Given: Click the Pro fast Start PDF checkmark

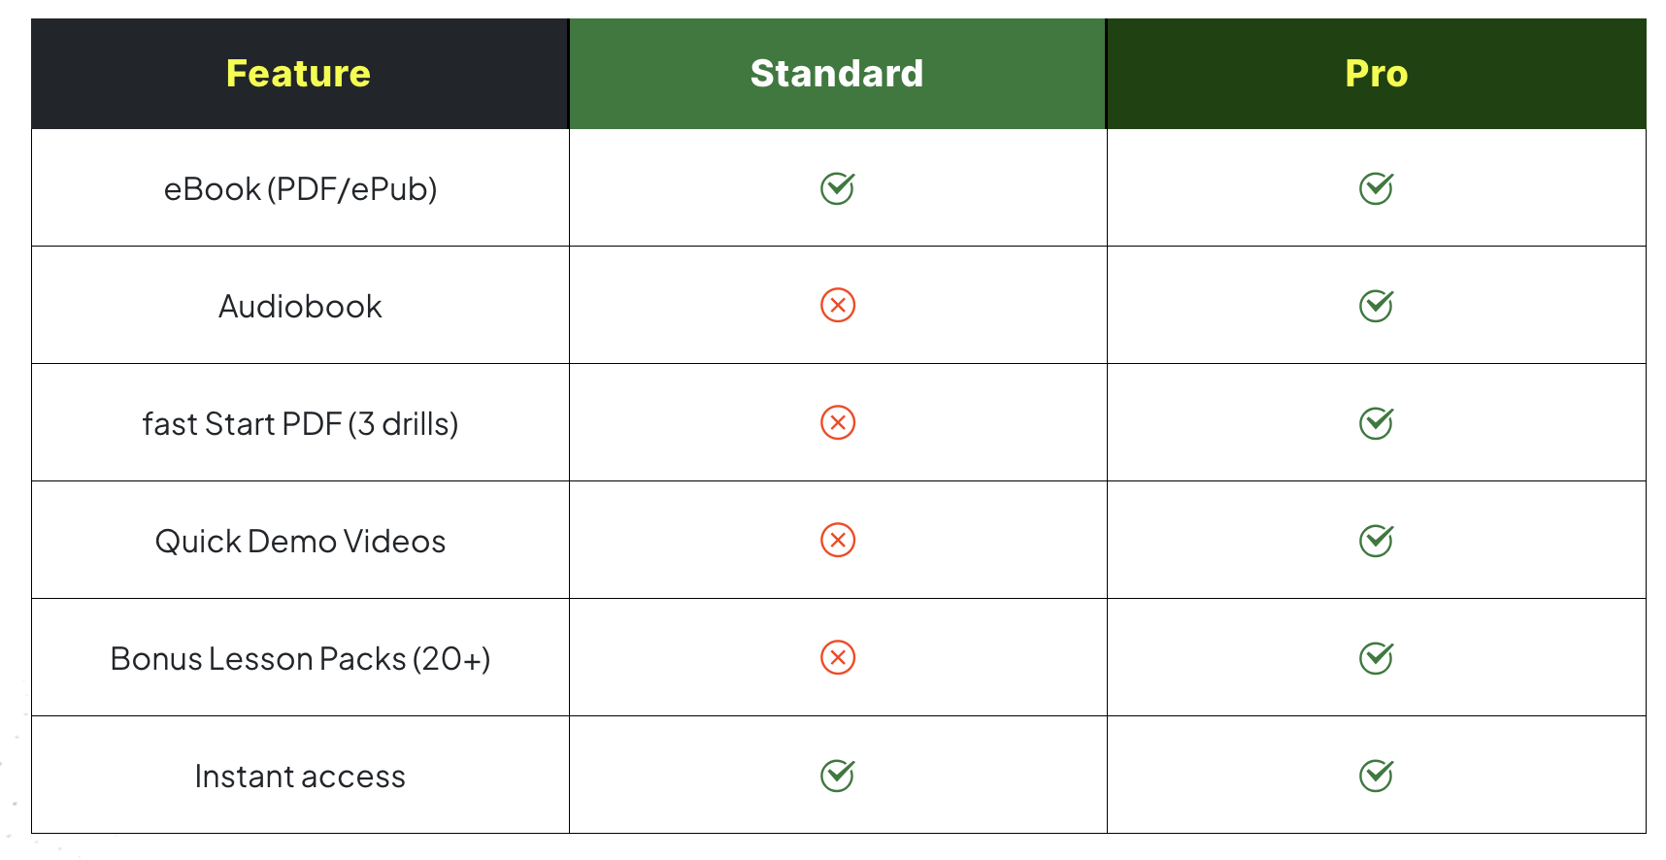Looking at the screenshot, I should pos(1376,423).
